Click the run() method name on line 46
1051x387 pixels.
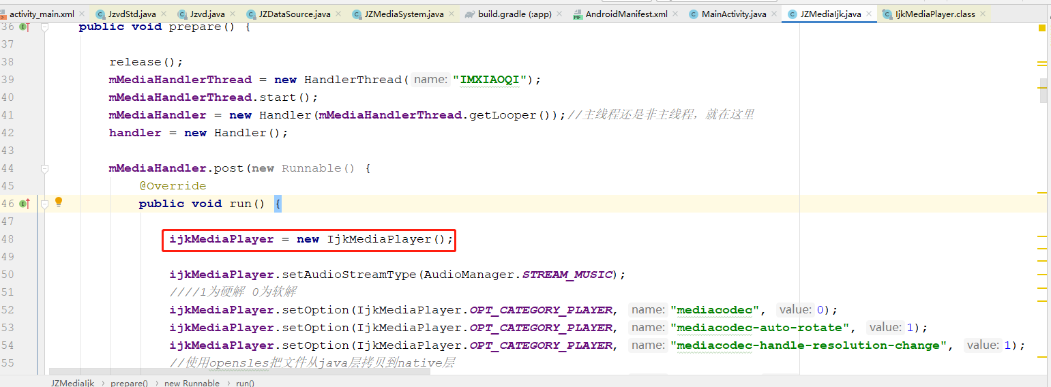[x=247, y=204]
